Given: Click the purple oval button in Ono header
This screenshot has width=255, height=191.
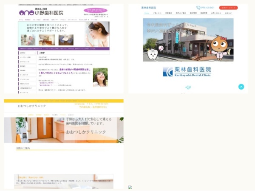Looking at the screenshot, I should 96,11.
